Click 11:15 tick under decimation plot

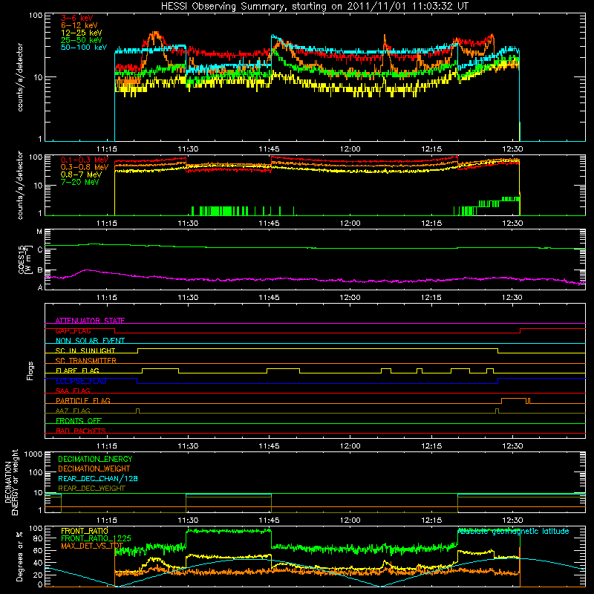coord(107,520)
